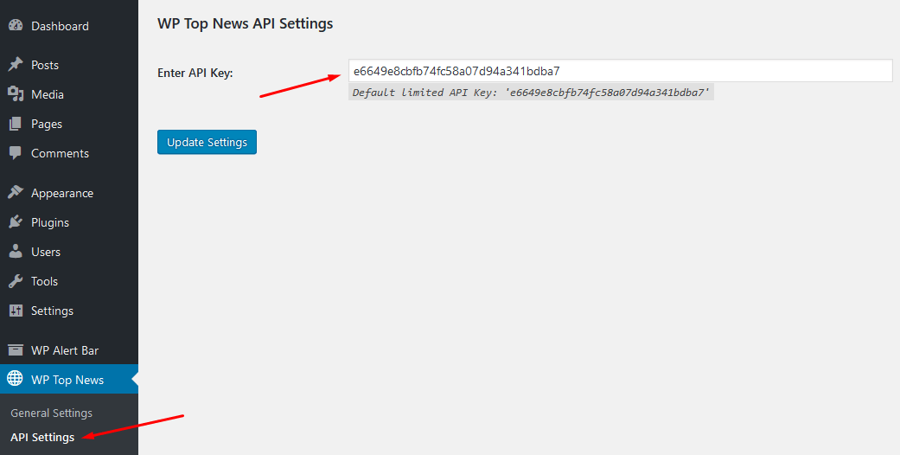This screenshot has height=455, width=900.
Task: Click the Users person icon
Action: pyautogui.click(x=16, y=251)
